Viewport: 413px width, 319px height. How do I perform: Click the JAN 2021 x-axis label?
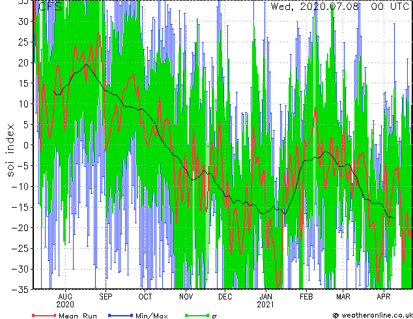(x=266, y=301)
